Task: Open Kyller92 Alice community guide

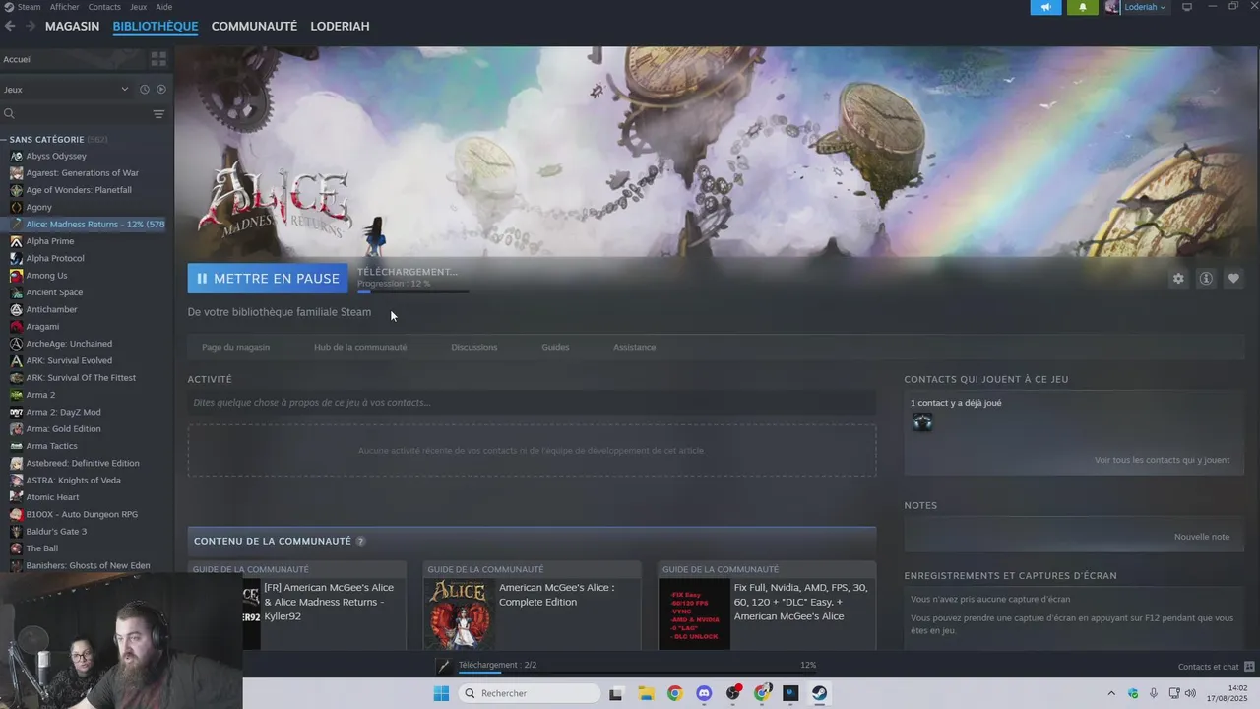Action: [x=297, y=606]
